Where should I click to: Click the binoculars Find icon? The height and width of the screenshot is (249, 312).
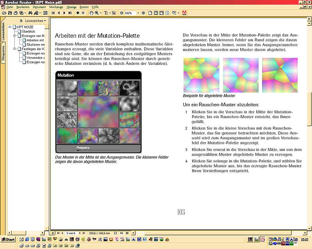point(29,13)
